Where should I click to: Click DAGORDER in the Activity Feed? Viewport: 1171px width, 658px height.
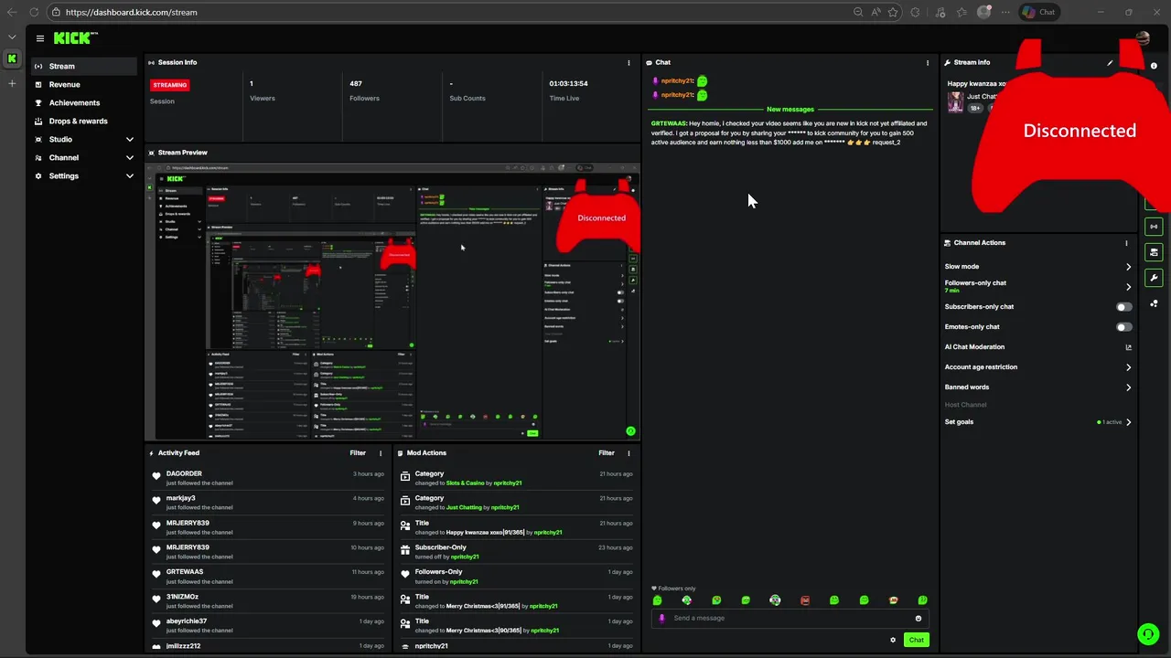pyautogui.click(x=184, y=473)
